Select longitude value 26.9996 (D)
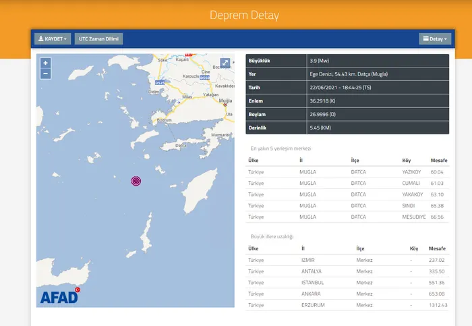 pos(323,115)
